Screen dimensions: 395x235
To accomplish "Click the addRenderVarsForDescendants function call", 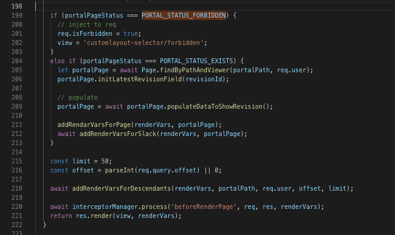I will point(122,188).
